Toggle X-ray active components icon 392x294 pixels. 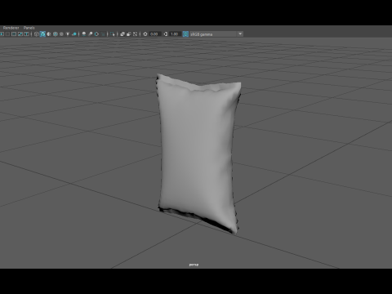pos(128,34)
